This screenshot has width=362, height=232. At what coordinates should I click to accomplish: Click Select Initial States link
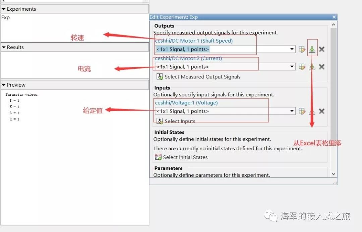(185, 157)
